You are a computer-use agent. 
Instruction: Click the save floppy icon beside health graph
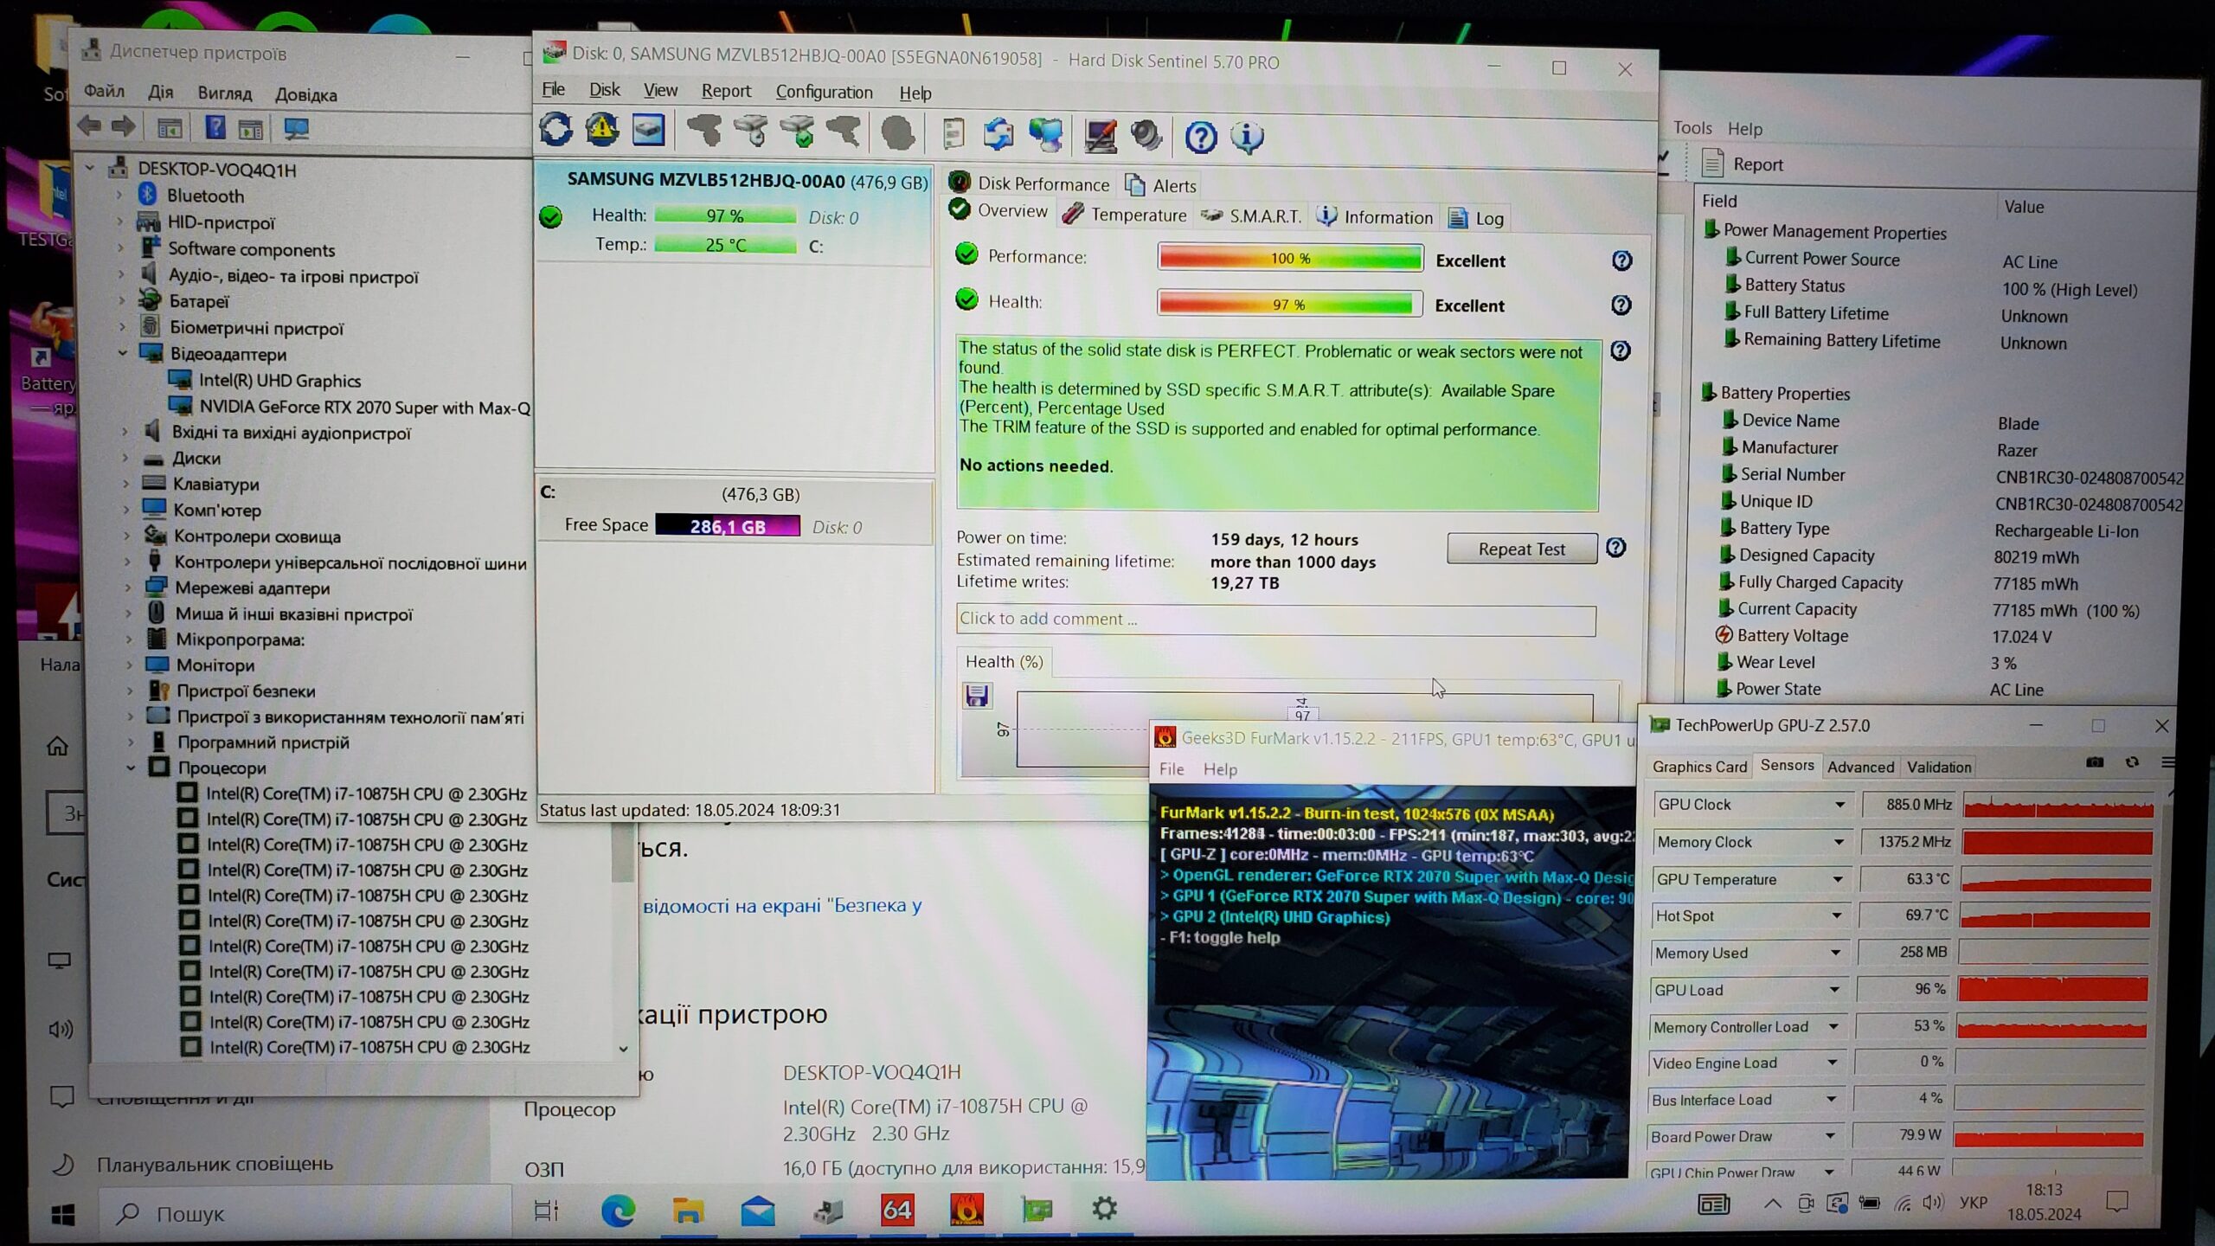point(977,696)
